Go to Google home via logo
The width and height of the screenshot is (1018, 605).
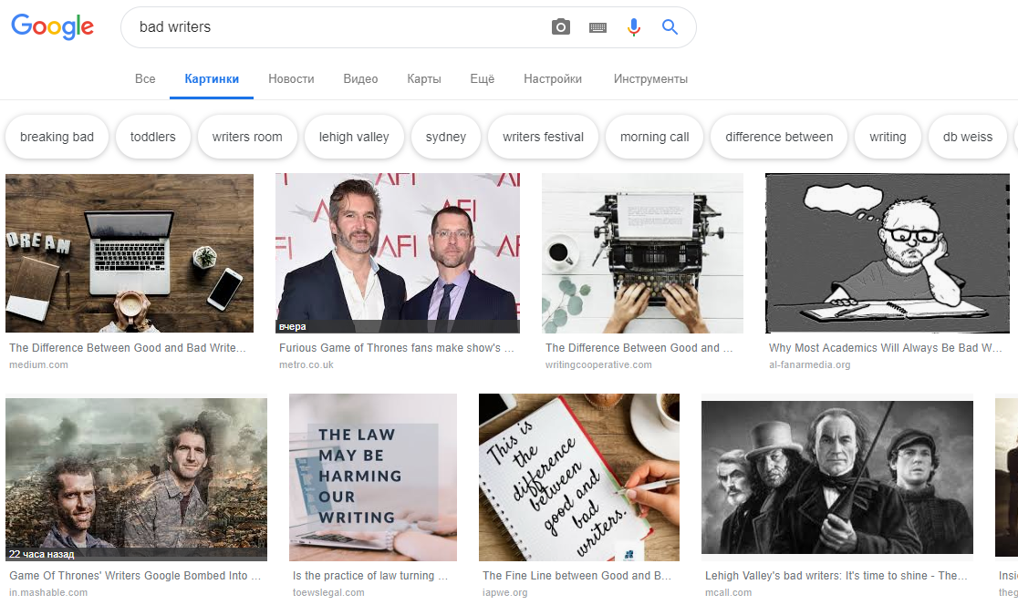pos(52,27)
